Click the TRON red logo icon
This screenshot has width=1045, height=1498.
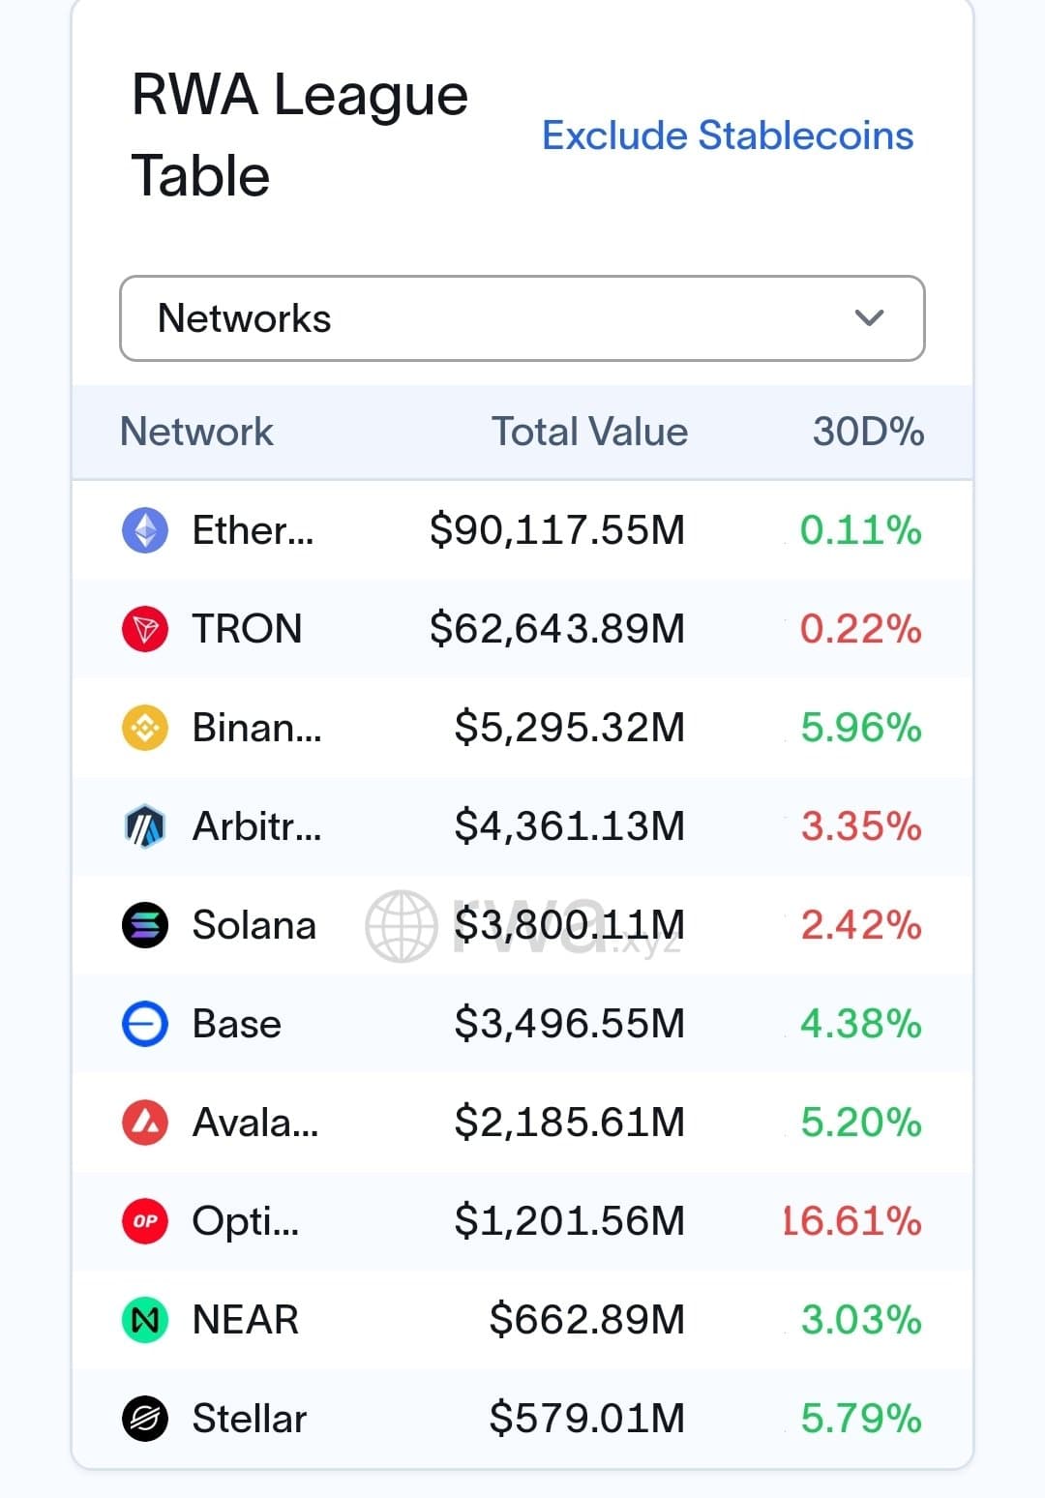click(145, 629)
